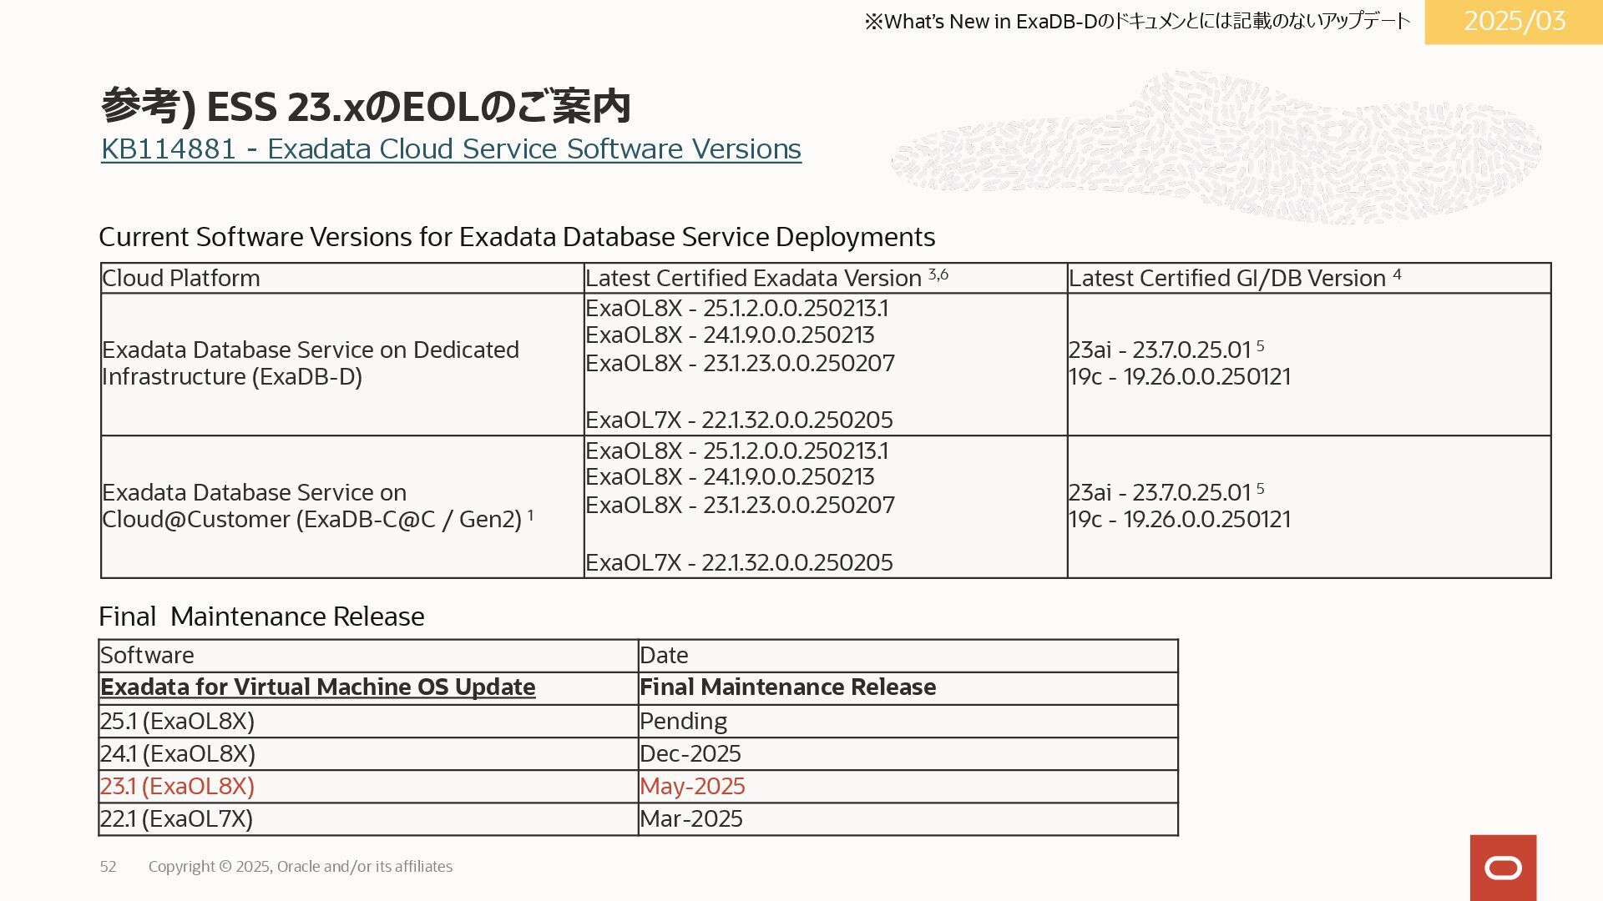The image size is (1603, 901).
Task: Select the Cloud@Customer ExaDB-C@C cell
Action: pyautogui.click(x=317, y=506)
